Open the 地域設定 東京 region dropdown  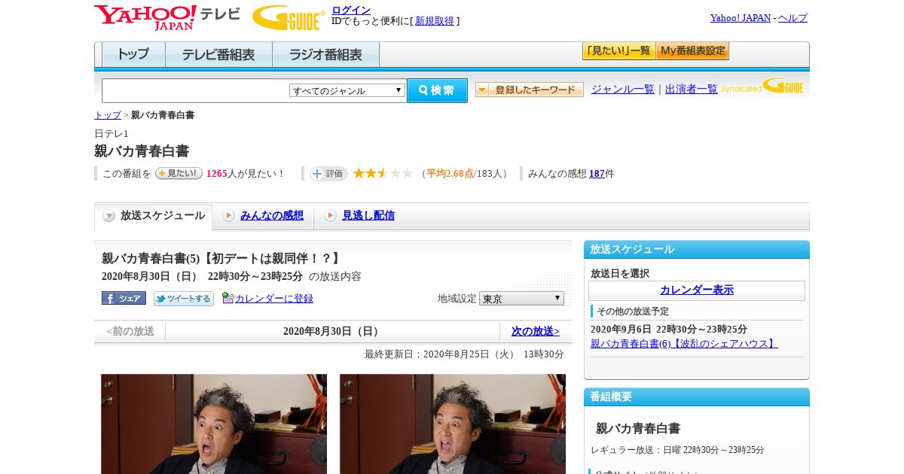tap(521, 298)
